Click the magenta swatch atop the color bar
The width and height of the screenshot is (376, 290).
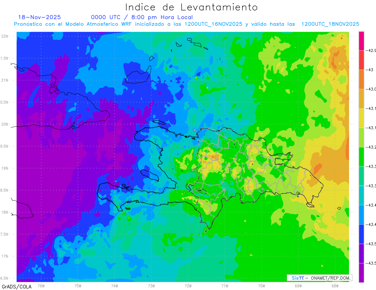click(x=361, y=41)
